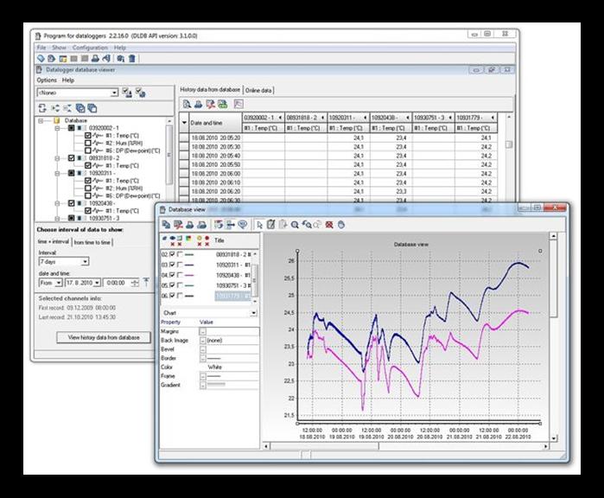Viewport: 604px width, 498px height.
Task: Check #2 Hum checkbox under 10920311
Action: coord(88,188)
